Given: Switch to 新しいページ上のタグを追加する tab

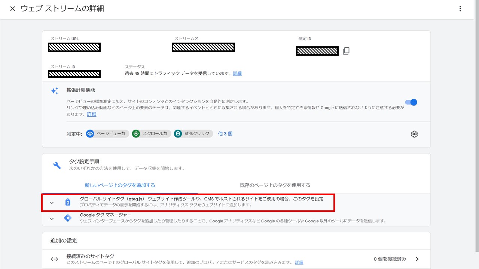Looking at the screenshot, I should (120, 185).
